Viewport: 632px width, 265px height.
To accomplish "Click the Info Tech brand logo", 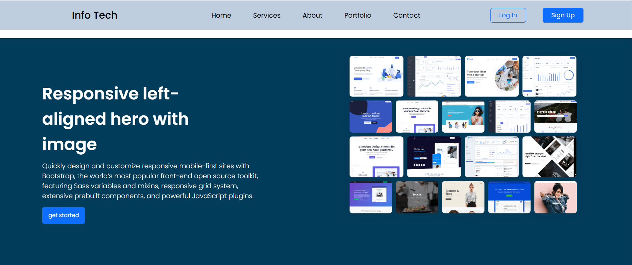I will [x=94, y=15].
